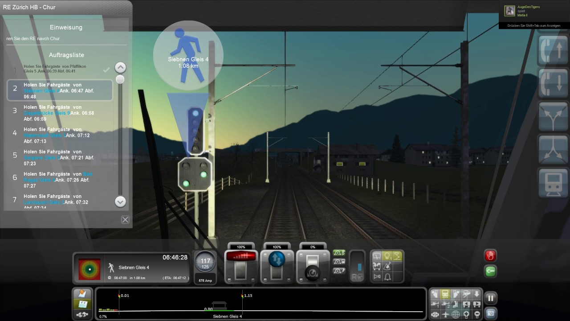This screenshot has height=321, width=570.
Task: Click the rear coupler down arrow button
Action: pyautogui.click(x=553, y=82)
